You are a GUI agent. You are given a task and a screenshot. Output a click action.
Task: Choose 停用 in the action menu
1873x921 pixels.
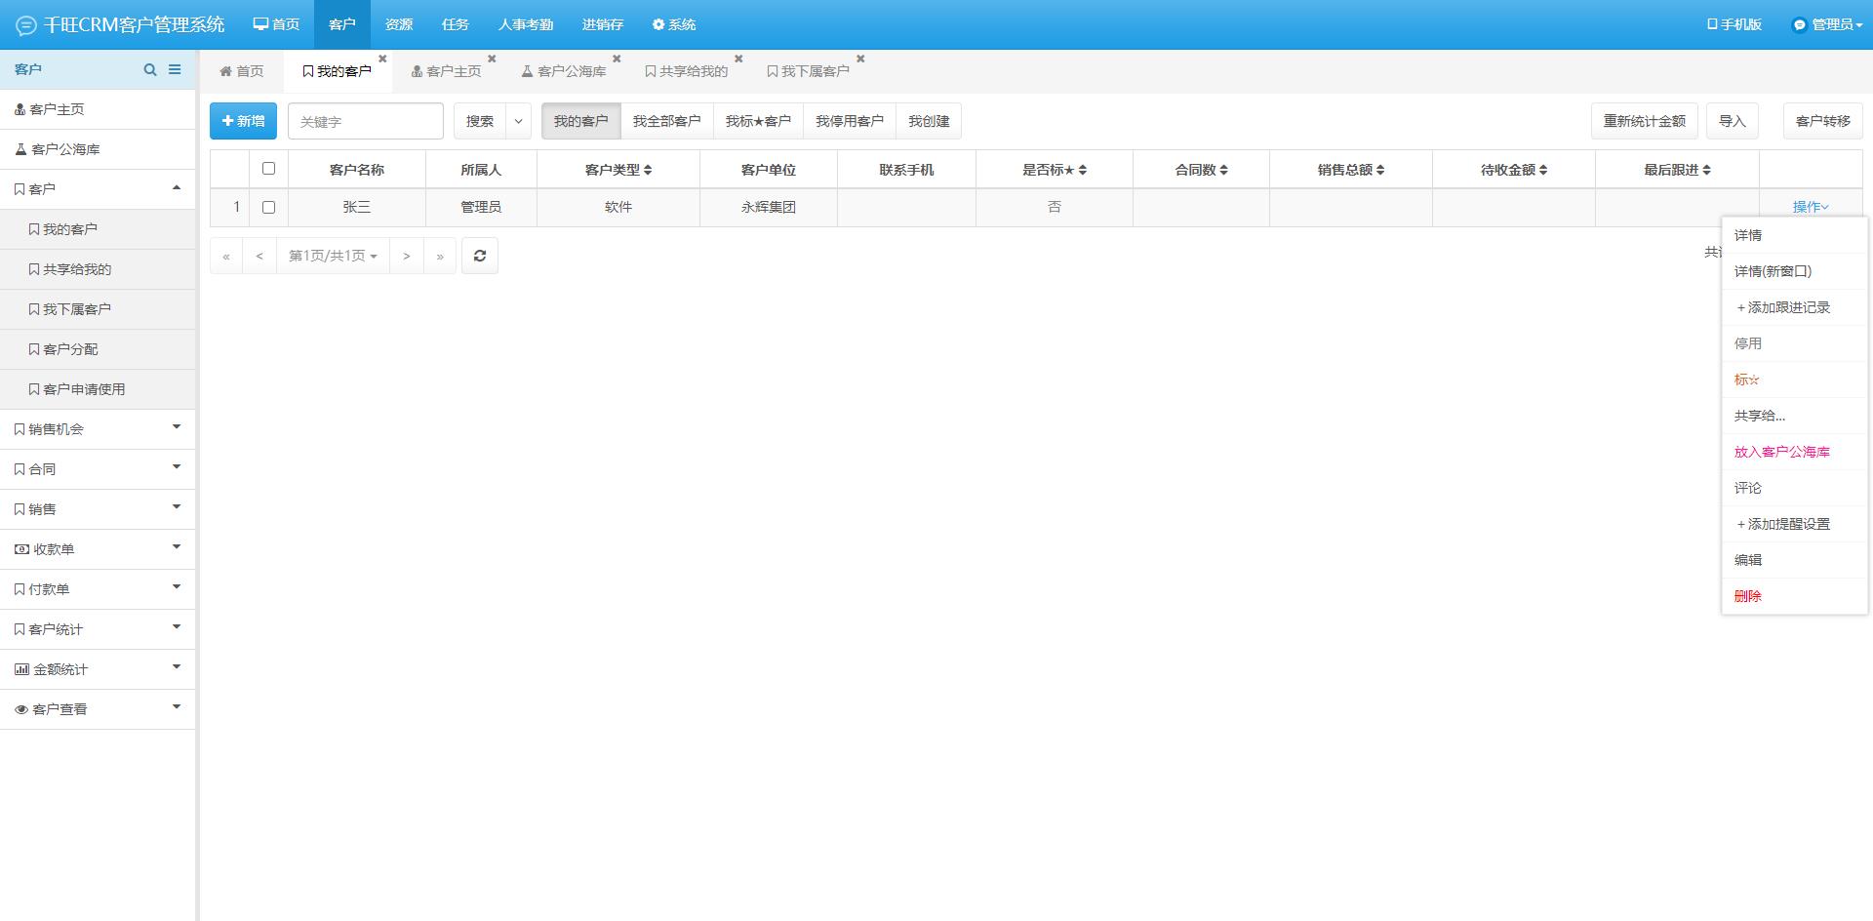pos(1795,343)
